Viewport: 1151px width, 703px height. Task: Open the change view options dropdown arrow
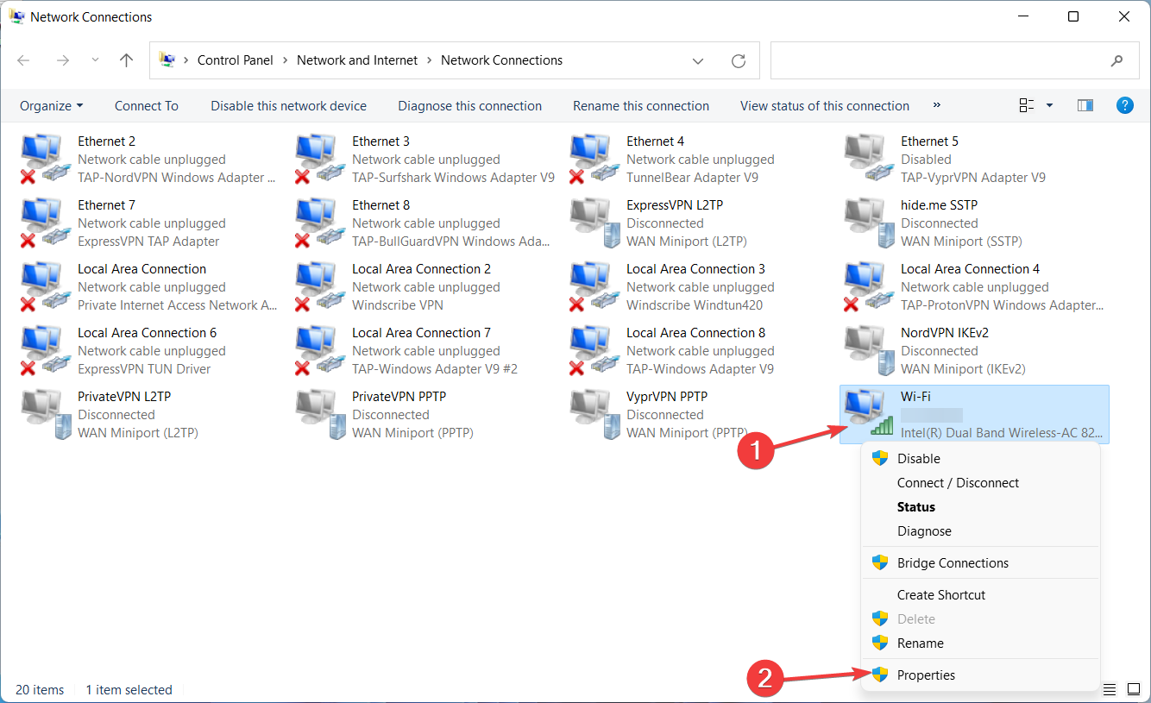tap(1049, 105)
